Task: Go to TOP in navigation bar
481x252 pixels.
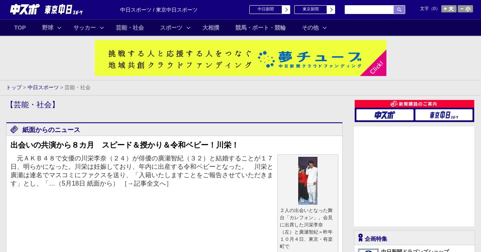Action: [x=20, y=28]
